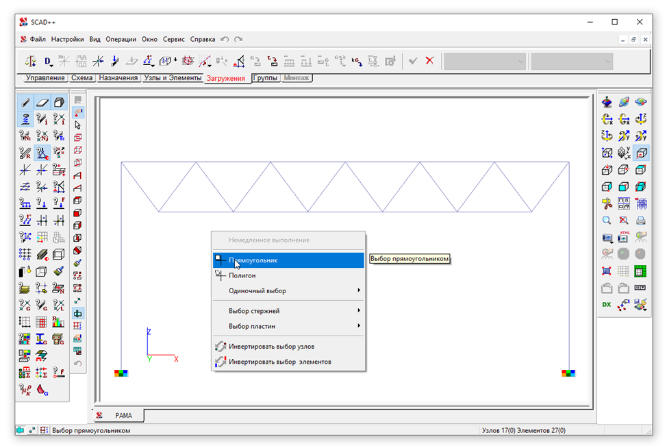Switch to the Схема tab
Image resolution: width=667 pixels, height=448 pixels.
click(81, 78)
